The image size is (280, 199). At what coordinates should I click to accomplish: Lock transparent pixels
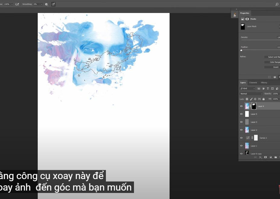(247, 99)
